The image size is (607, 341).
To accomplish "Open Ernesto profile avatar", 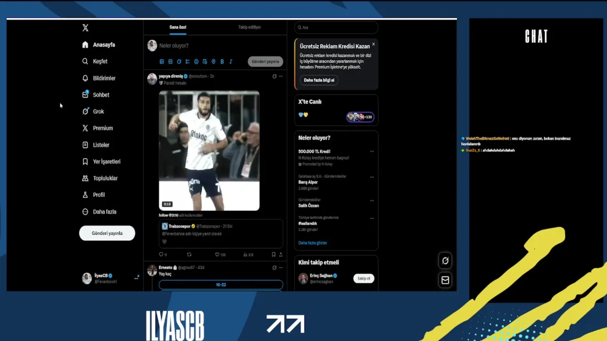I will coord(152,270).
